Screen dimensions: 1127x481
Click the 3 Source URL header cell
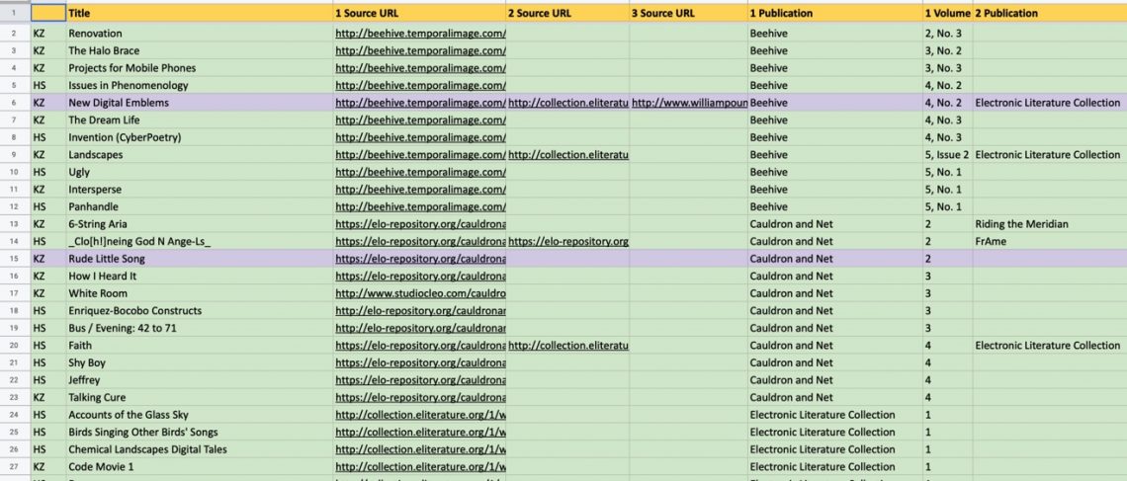tap(689, 13)
